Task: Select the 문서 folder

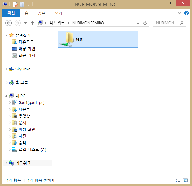Action: 19,123
